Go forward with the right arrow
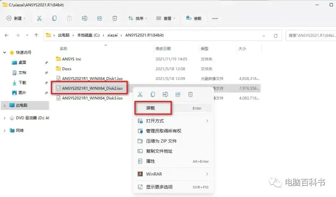This screenshot has height=197, width=336. tap(17, 35)
